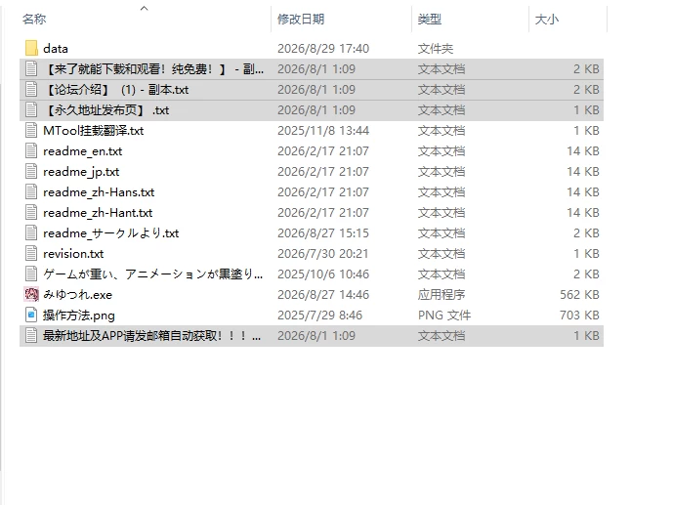The image size is (673, 505).
Task: Select file name readme_en.txt
Action: (83, 151)
